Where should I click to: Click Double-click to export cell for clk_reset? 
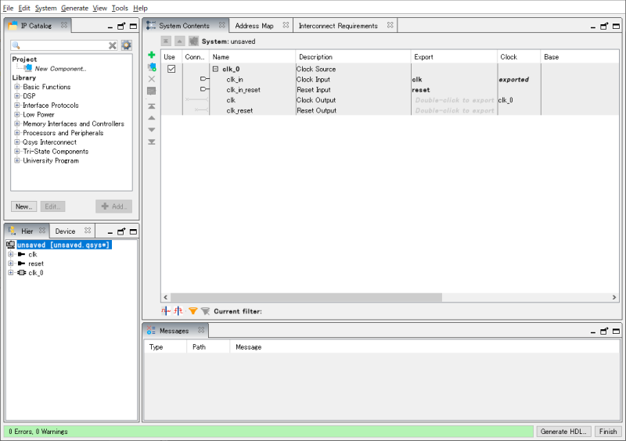coord(454,110)
